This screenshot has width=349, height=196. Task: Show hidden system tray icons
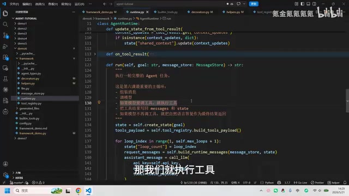click(261, 191)
